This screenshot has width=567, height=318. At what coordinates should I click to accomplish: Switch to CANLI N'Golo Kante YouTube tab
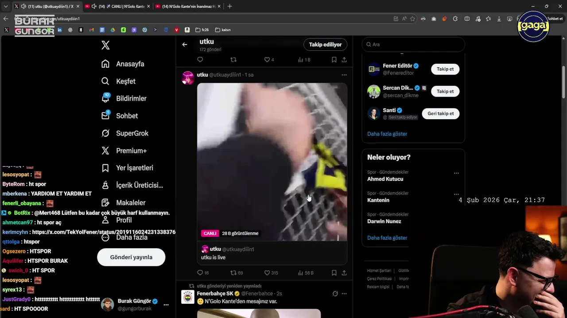pos(117,6)
